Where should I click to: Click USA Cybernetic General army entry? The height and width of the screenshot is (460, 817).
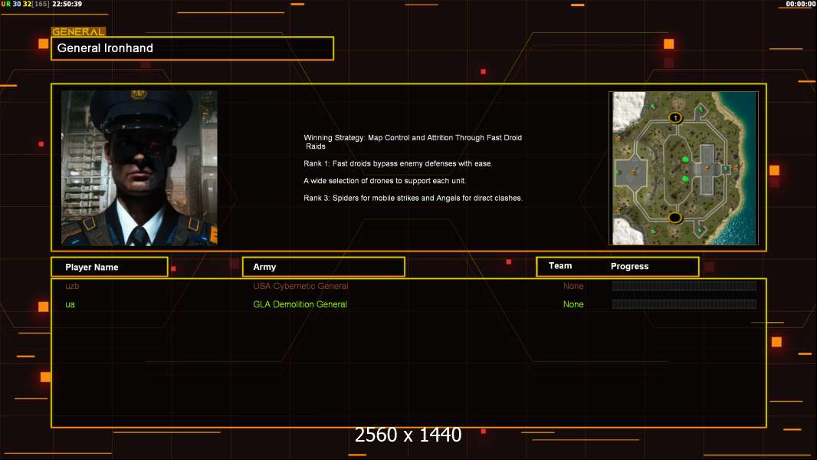tap(300, 286)
